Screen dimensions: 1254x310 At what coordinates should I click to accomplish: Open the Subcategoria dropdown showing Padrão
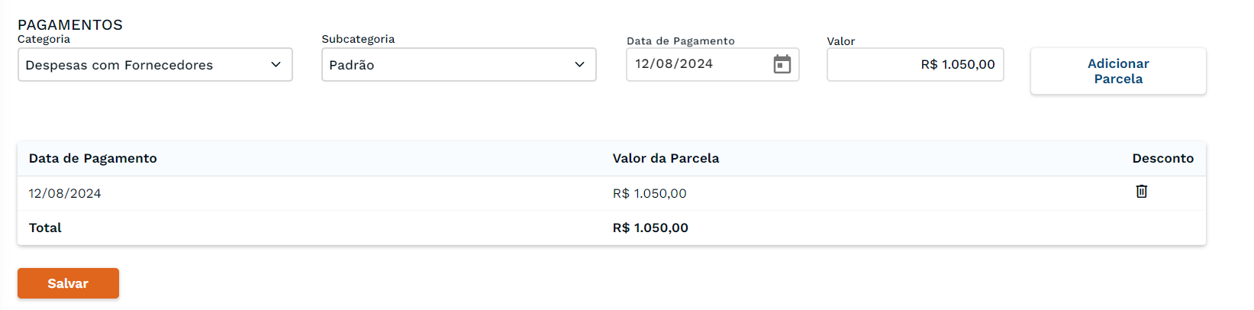[459, 65]
